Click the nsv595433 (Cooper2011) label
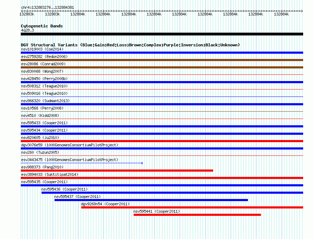 coord(44,123)
